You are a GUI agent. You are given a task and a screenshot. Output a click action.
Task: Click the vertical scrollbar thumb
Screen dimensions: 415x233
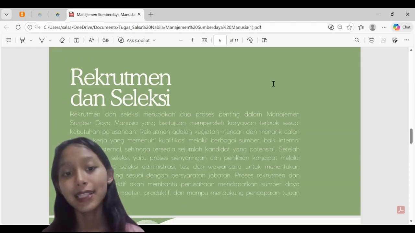pyautogui.click(x=411, y=136)
